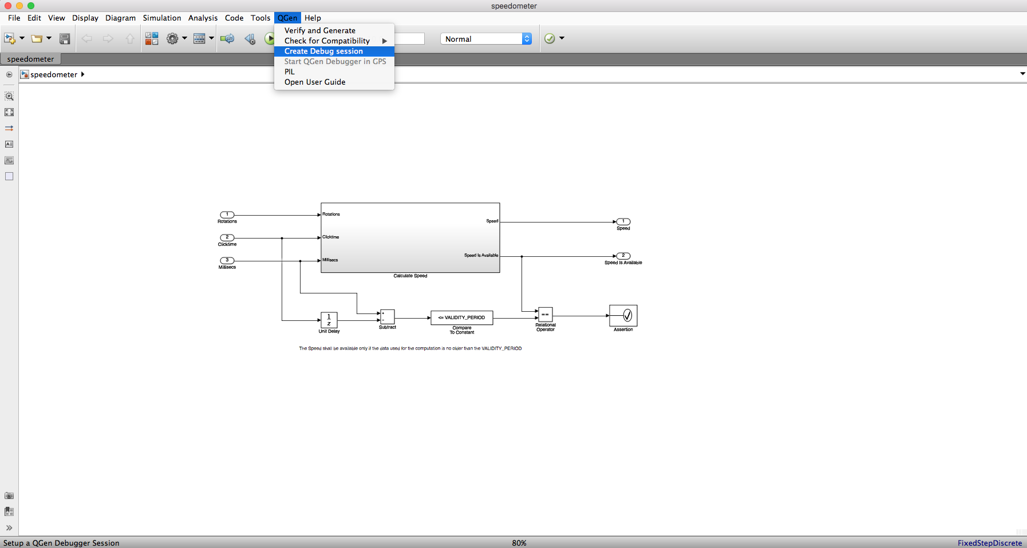
Task: Open the Edit menu
Action: [34, 18]
